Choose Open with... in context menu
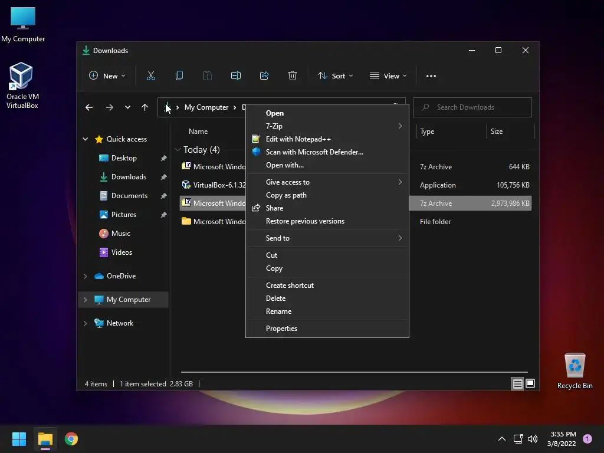This screenshot has width=604, height=453. point(327,165)
